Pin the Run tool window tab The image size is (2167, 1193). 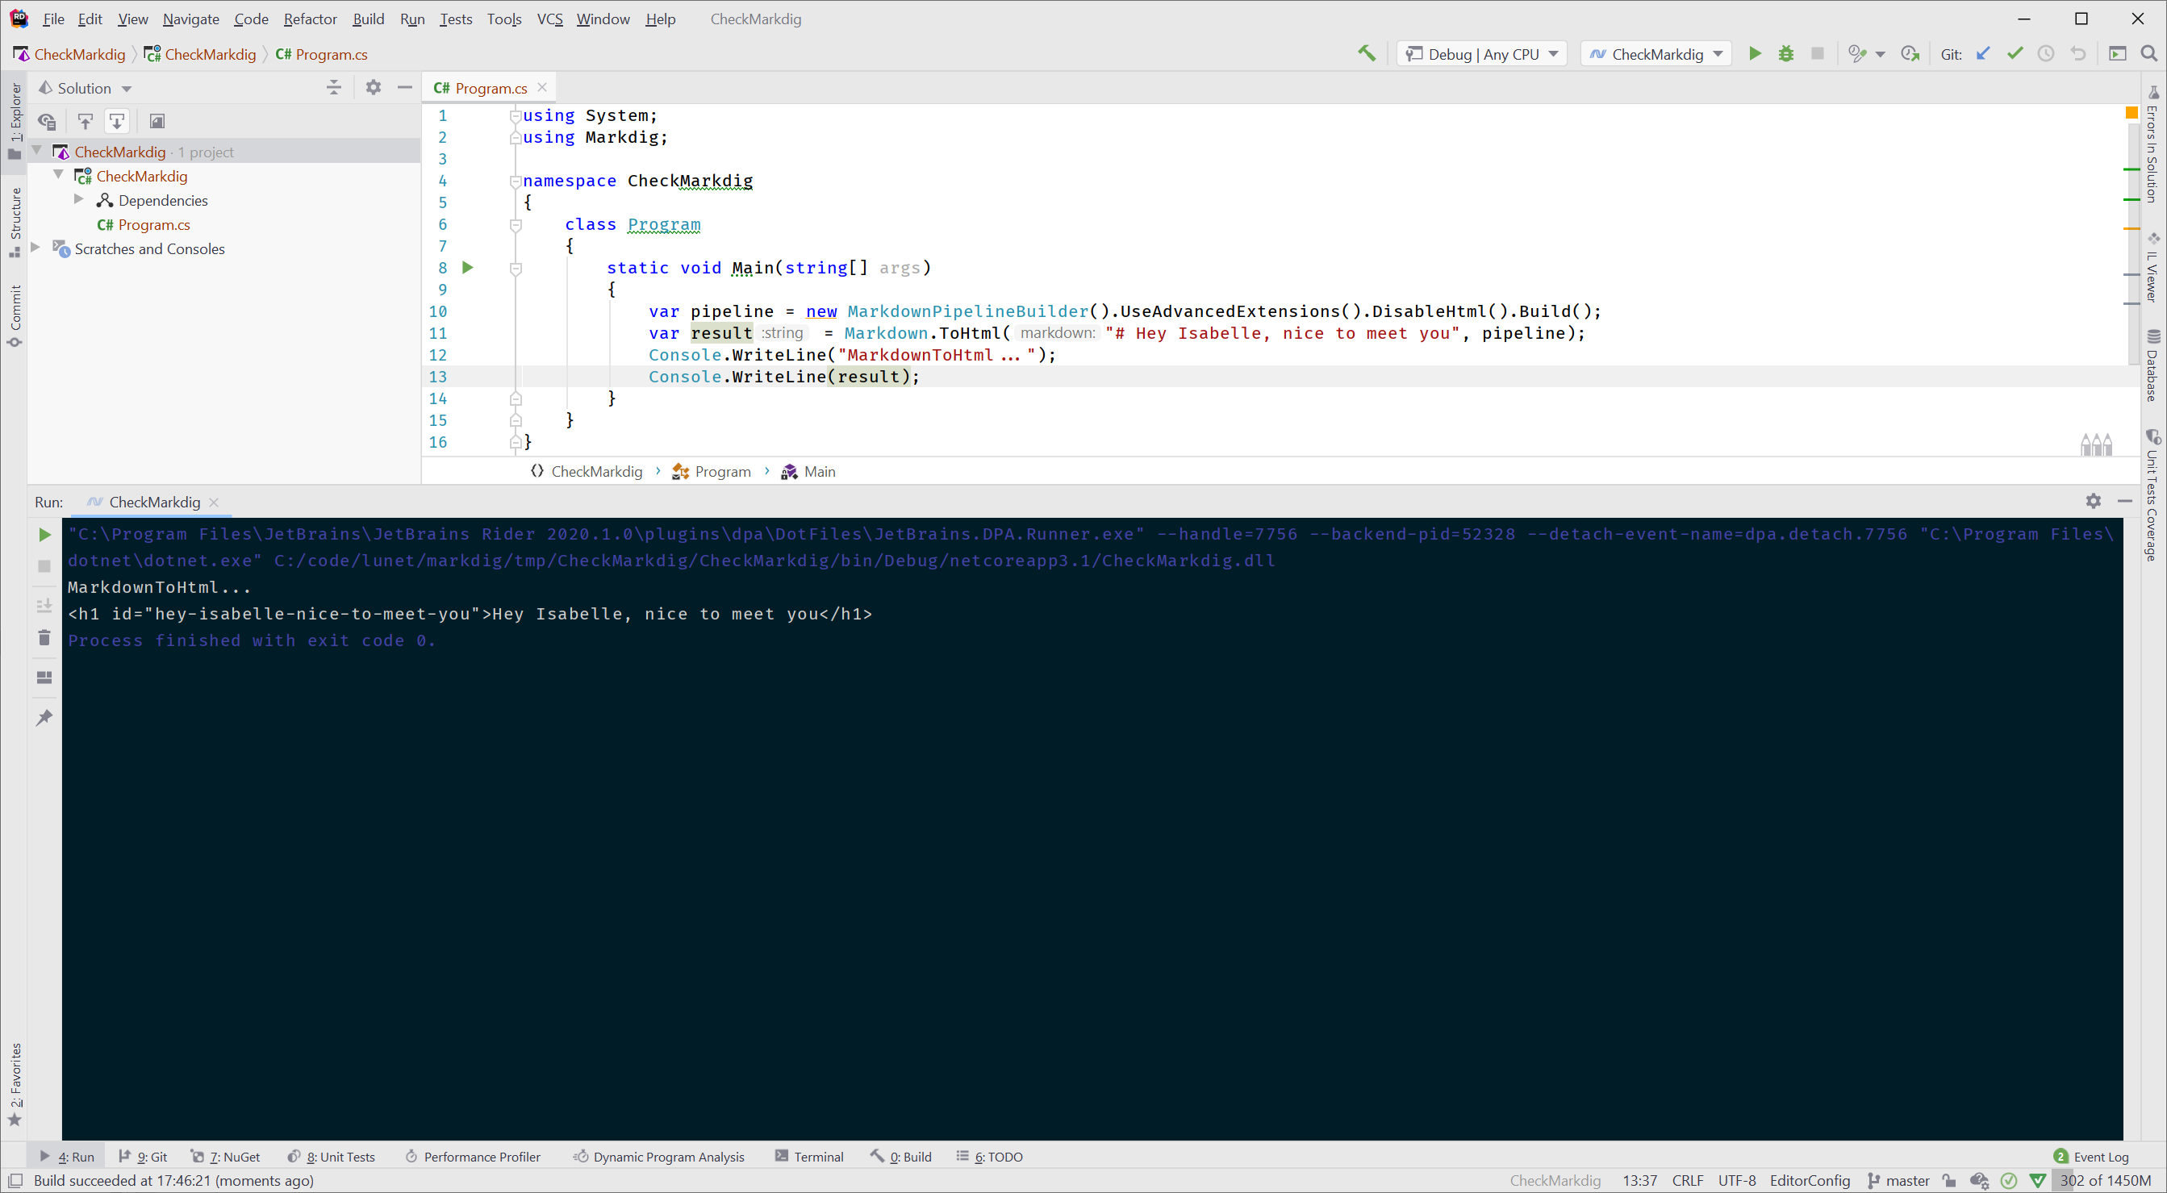click(x=44, y=717)
